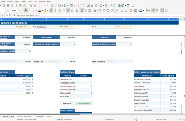The width and height of the screenshot is (185, 121).
Task: Switch to the Paramètres sheet tab
Action: pos(40,116)
